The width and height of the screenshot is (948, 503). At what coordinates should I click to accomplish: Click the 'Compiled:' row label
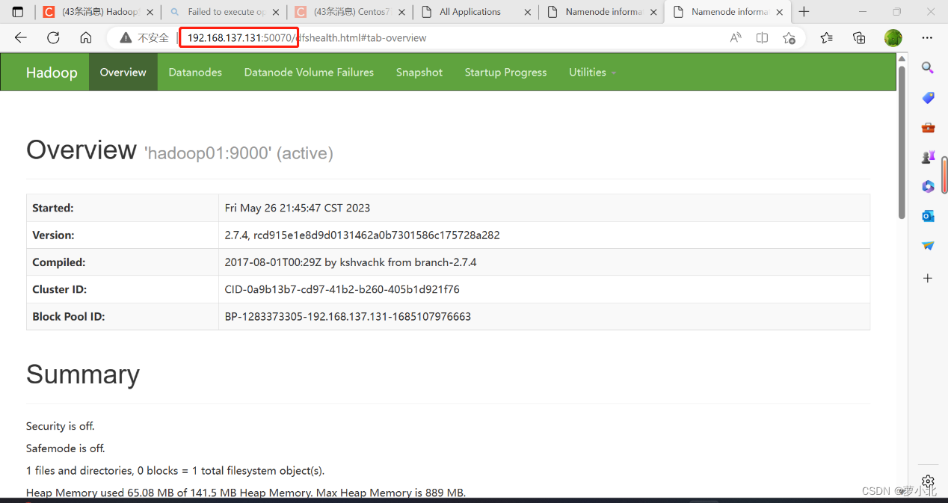click(x=59, y=262)
